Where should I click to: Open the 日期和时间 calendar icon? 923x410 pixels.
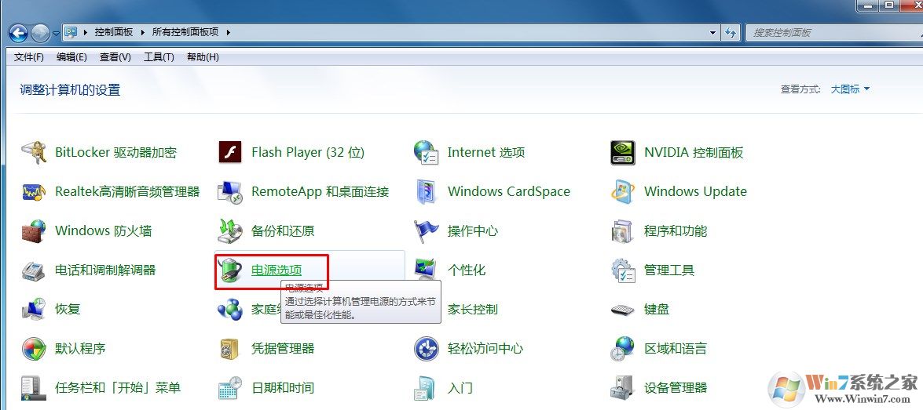pos(230,388)
